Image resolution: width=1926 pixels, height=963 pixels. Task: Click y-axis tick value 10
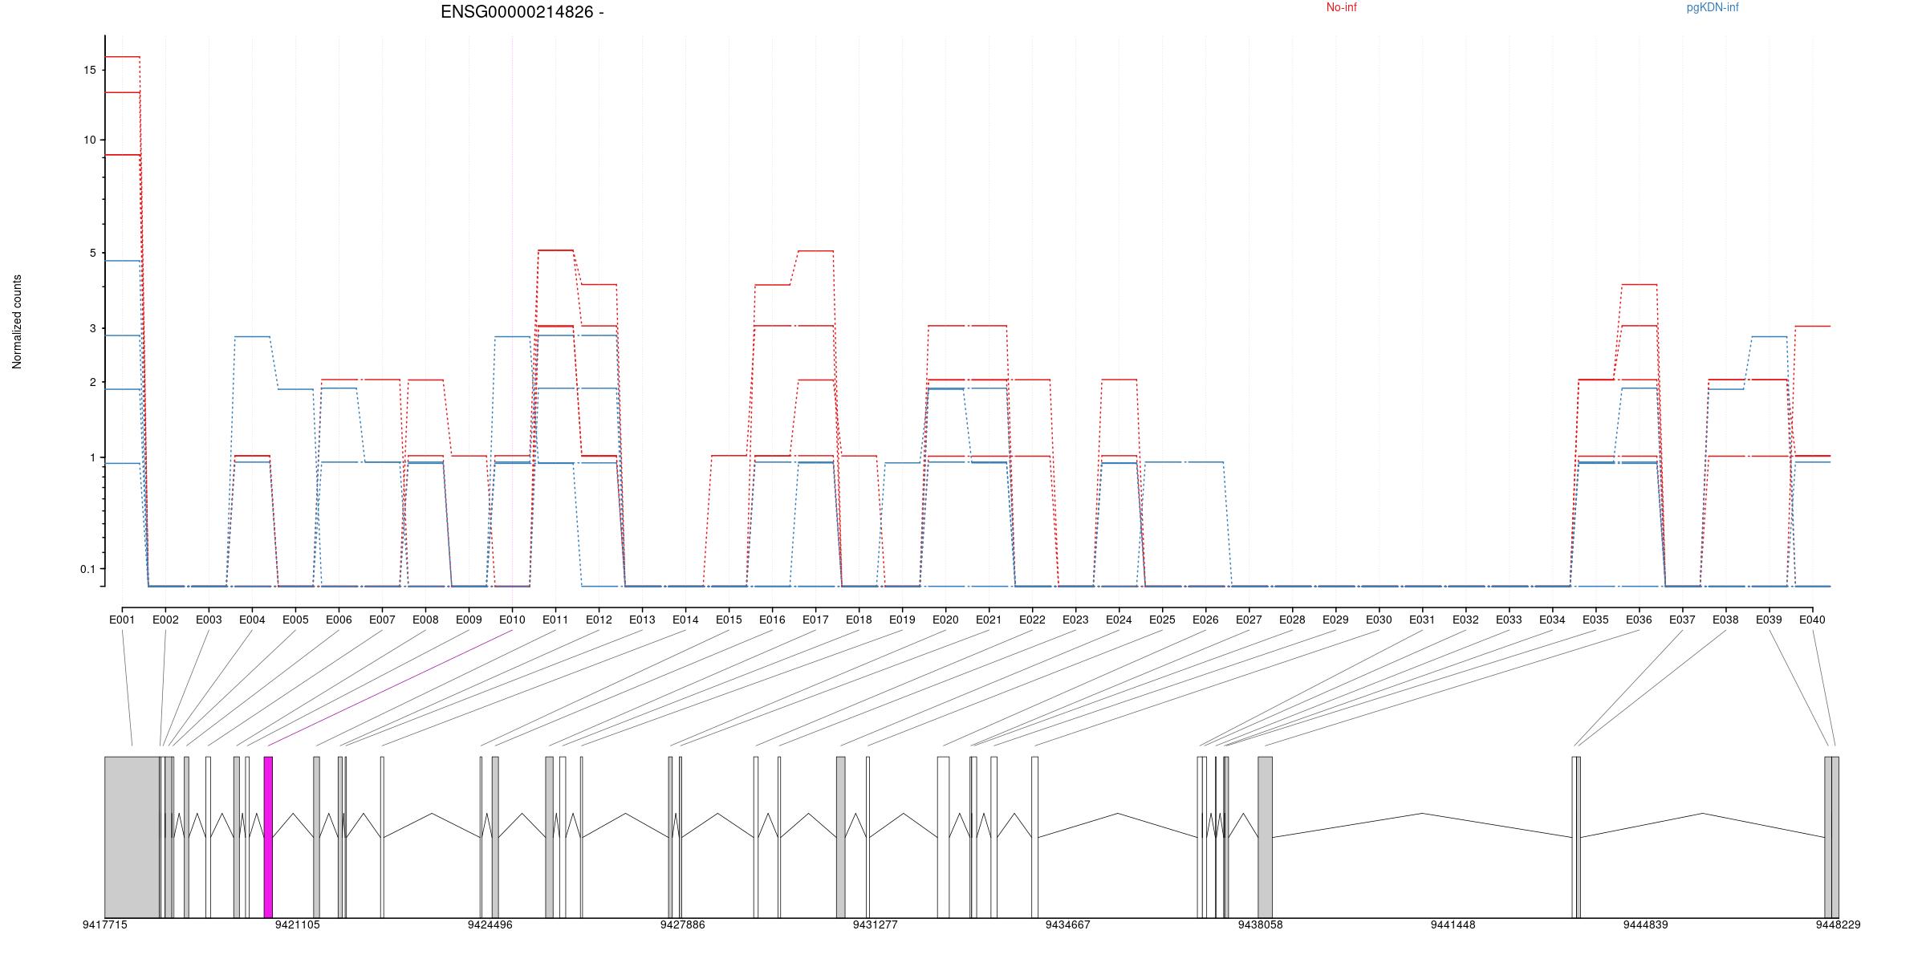tap(89, 140)
